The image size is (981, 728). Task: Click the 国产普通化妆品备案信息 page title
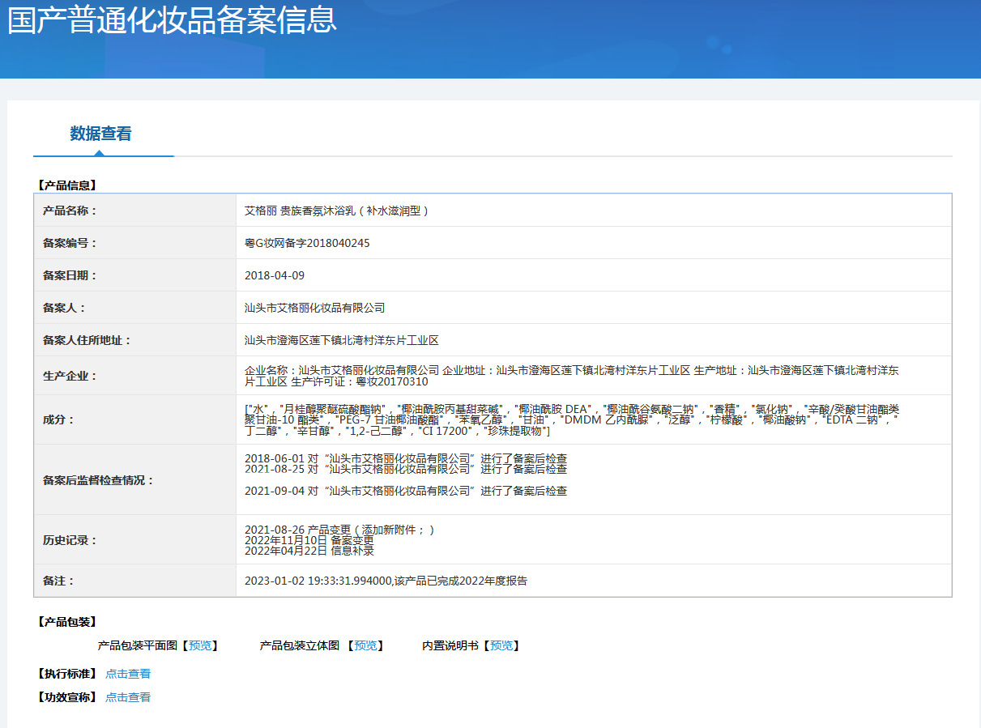pos(172,20)
